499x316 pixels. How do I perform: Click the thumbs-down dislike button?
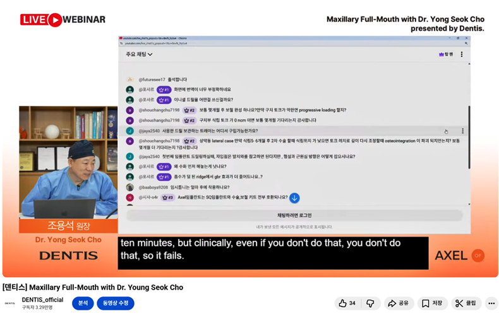tap(370, 303)
